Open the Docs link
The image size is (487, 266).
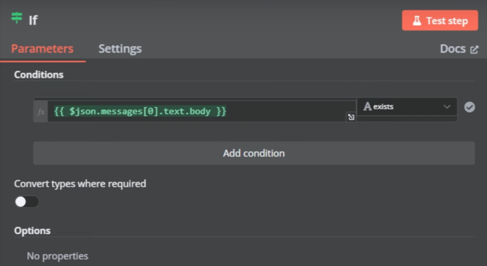(x=452, y=49)
